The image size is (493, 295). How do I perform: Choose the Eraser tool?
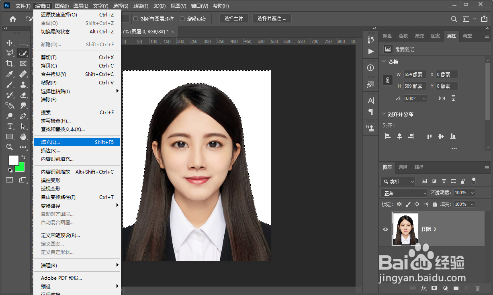[23, 95]
